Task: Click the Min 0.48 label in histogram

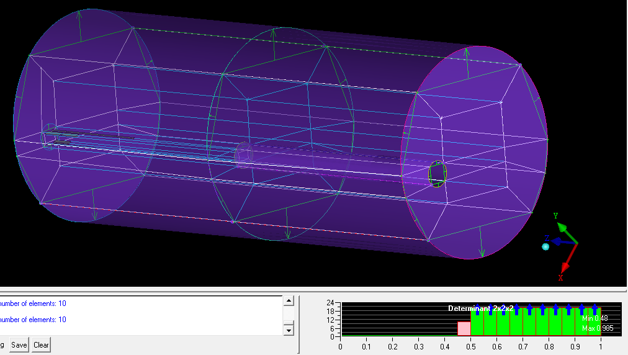Action: [x=594, y=318]
